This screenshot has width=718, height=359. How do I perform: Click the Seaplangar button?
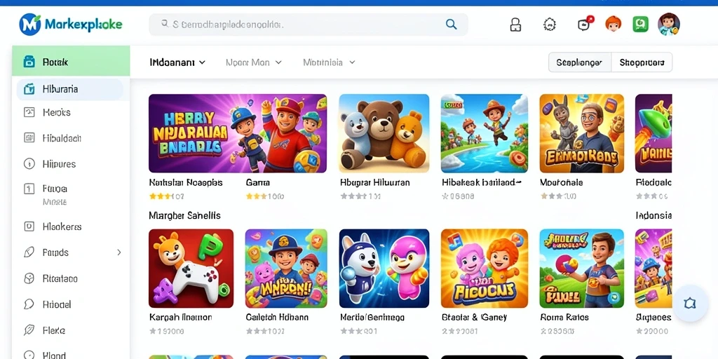(x=579, y=62)
